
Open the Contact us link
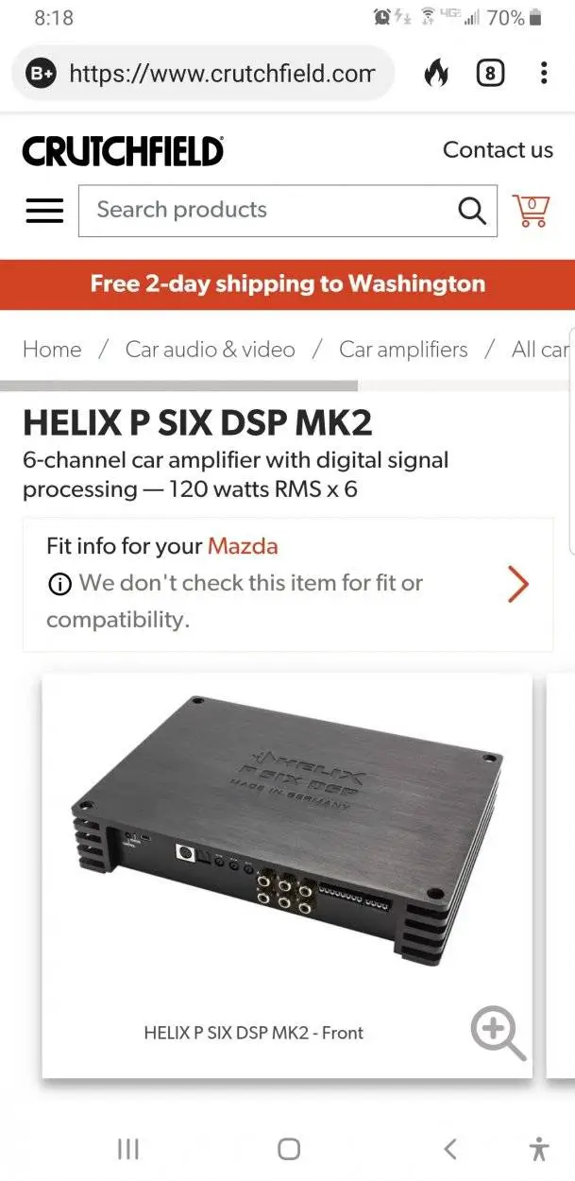click(x=498, y=150)
